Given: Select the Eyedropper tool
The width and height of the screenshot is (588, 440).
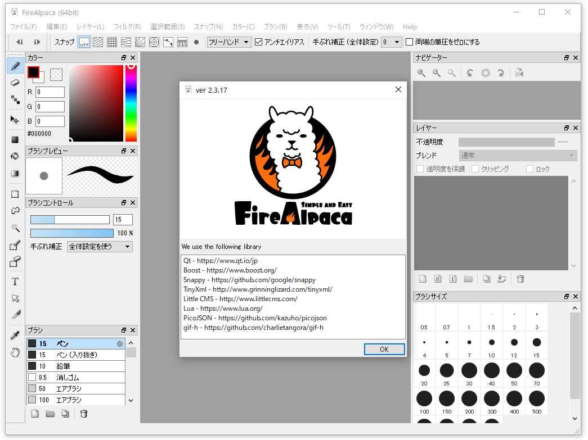Looking at the screenshot, I should [15, 334].
